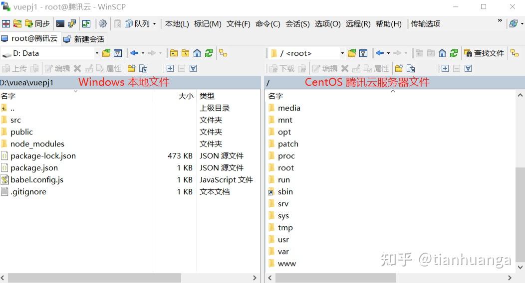Screen dimensions: 525x283
Task: Click the 队列 queue toolbar button
Action: (137, 24)
